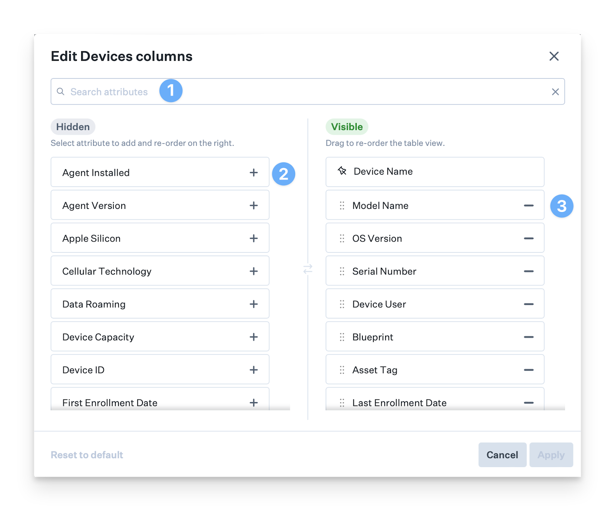The height and width of the screenshot is (511, 615).
Task: Click the pin icon beside Device Name
Action: 342,171
